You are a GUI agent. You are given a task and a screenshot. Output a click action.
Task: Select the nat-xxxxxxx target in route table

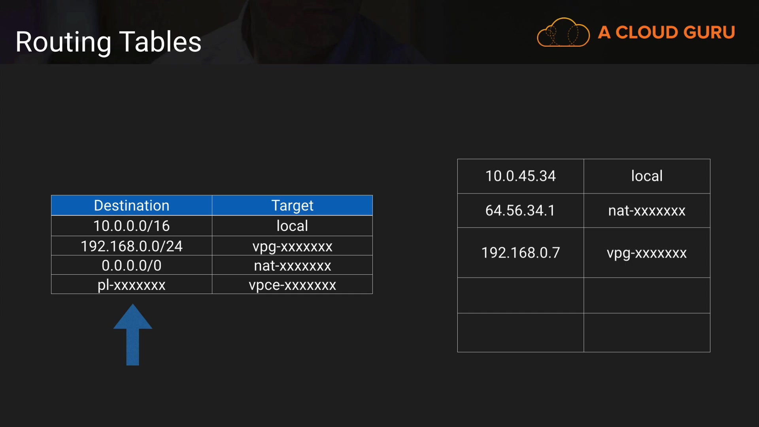click(x=292, y=265)
